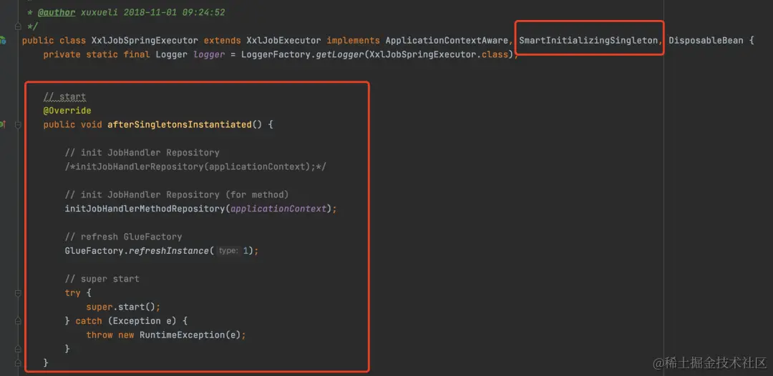
Task: Click the implements keyword
Action: tap(353, 40)
